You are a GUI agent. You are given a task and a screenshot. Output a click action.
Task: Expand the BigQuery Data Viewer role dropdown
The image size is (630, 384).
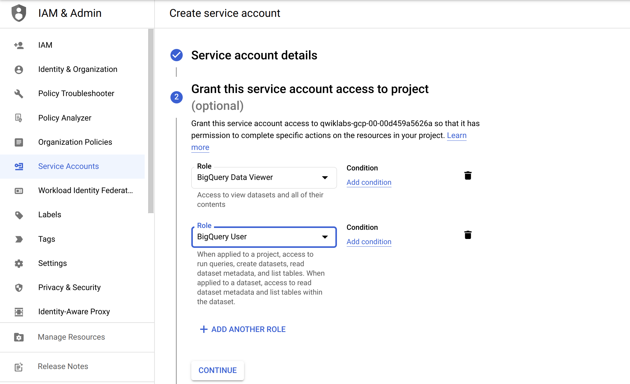[325, 177]
